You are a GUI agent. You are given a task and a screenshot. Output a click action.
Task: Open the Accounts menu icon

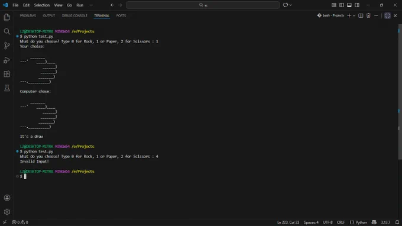[x=7, y=198]
